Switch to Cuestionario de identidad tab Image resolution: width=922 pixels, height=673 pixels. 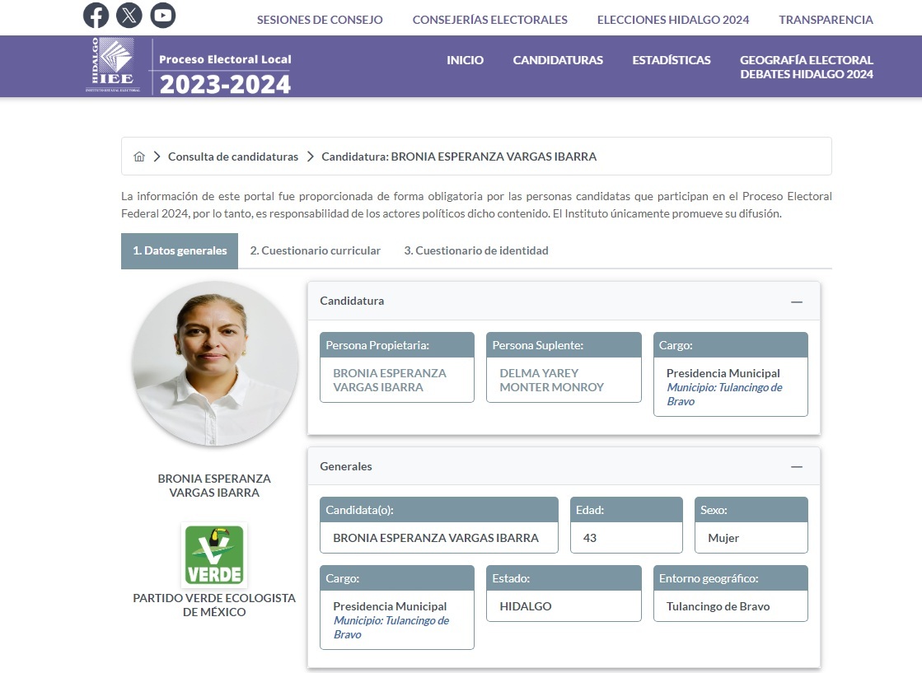point(475,250)
